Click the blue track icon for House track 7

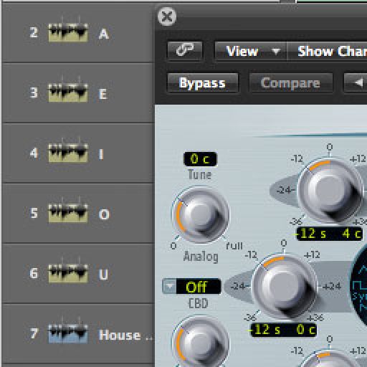point(68,333)
